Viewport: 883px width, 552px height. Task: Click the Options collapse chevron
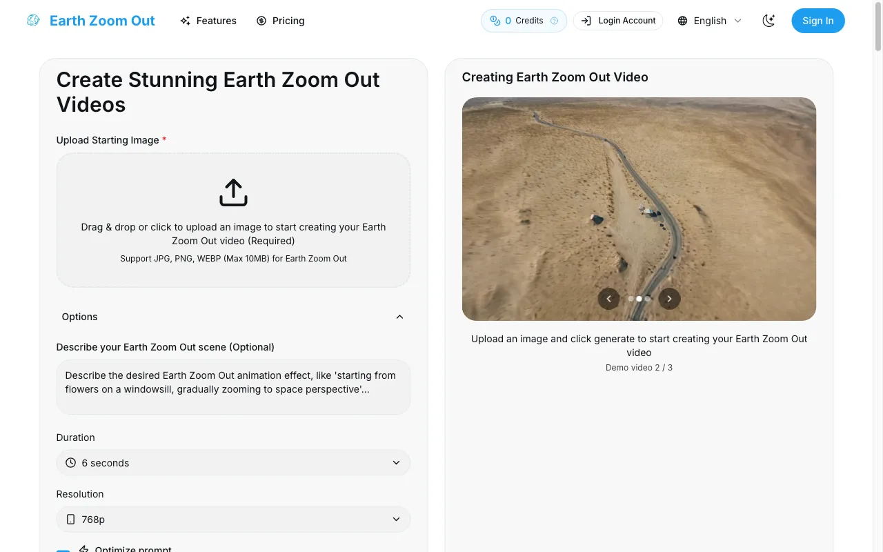pos(399,317)
